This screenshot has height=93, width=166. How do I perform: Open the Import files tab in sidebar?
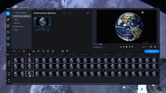click(x=8, y=13)
